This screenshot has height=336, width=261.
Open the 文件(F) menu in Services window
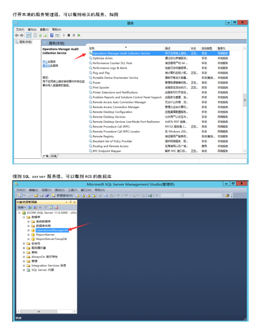tap(20, 30)
